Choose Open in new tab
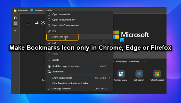This screenshot has width=181, height=103. click(79, 14)
